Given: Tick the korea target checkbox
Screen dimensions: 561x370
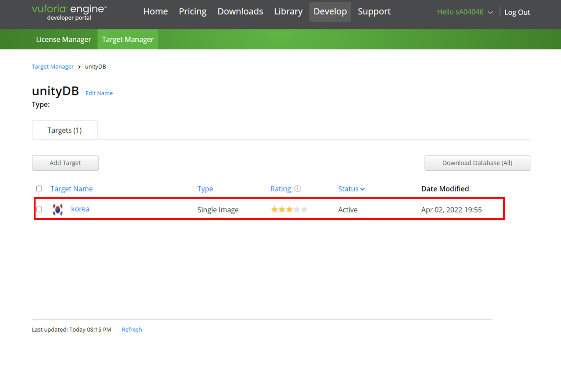Looking at the screenshot, I should tap(39, 210).
